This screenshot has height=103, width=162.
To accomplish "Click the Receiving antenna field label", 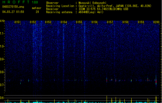I will pyautogui.click(x=59, y=12).
